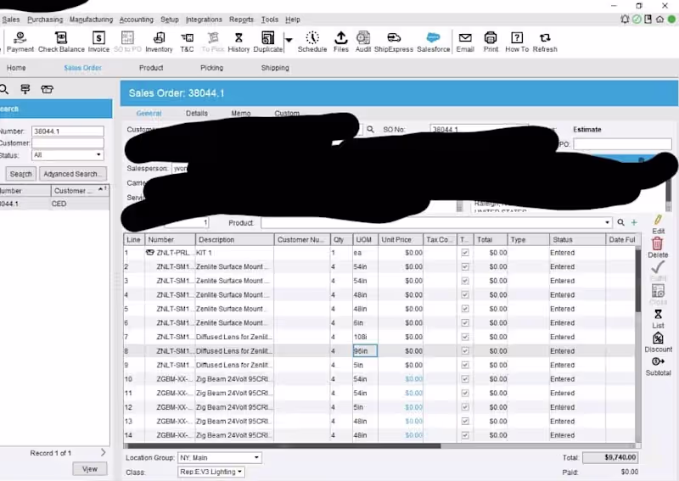
Task: Open the List hourglass icon
Action: tap(658, 319)
